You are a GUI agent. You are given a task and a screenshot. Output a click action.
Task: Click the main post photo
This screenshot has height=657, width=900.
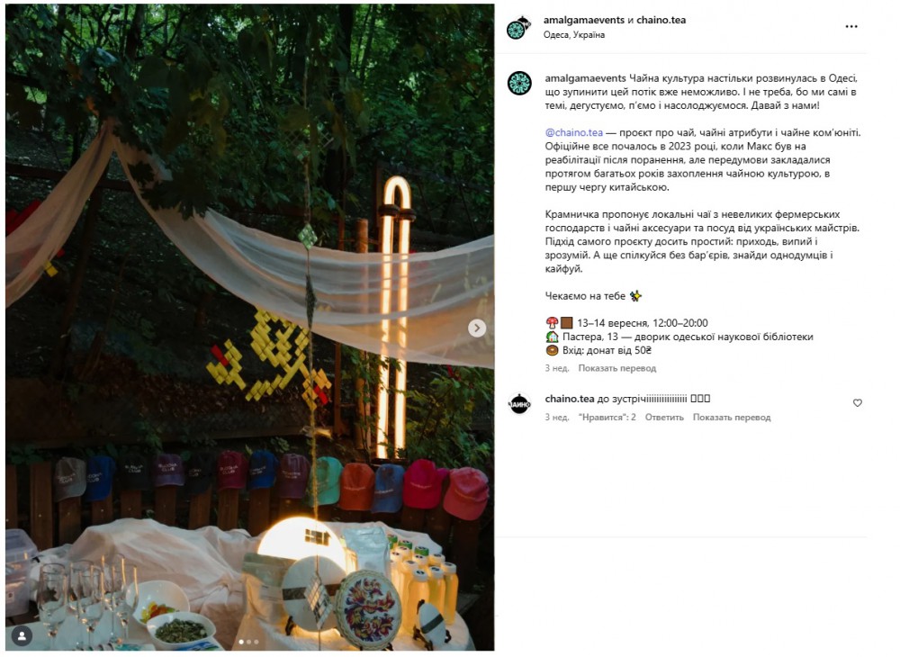(249, 327)
